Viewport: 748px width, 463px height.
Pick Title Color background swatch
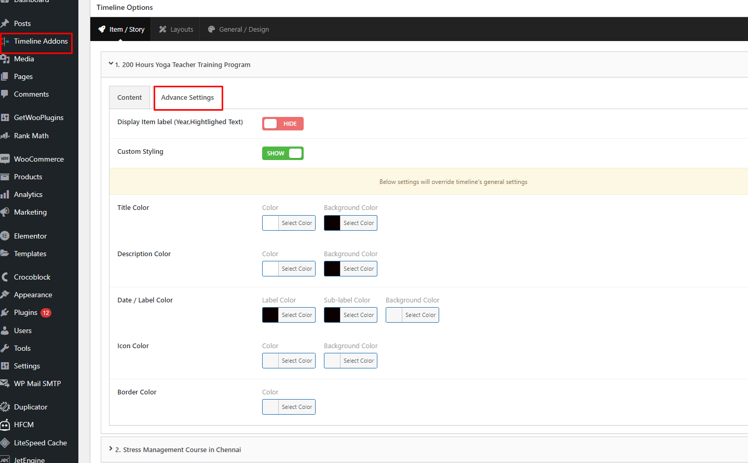pyautogui.click(x=332, y=223)
